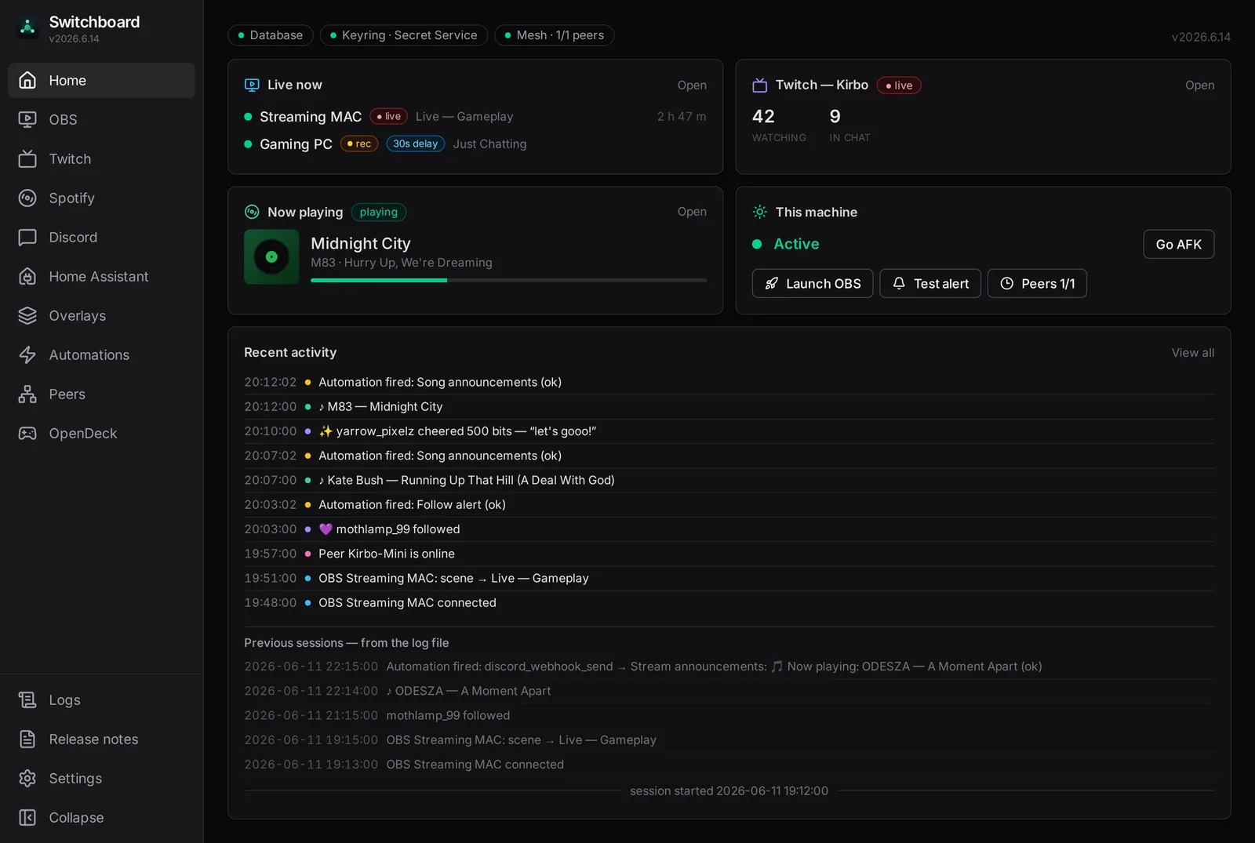This screenshot has width=1255, height=843.
Task: Click the Go AFK button
Action: (x=1179, y=244)
